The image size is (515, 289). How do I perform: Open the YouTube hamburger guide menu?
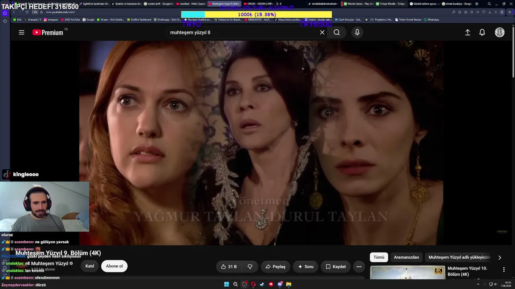tap(21, 33)
